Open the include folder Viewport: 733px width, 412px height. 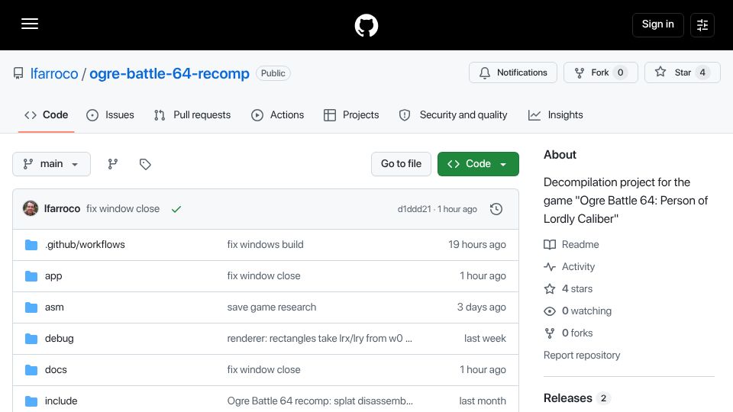point(61,401)
